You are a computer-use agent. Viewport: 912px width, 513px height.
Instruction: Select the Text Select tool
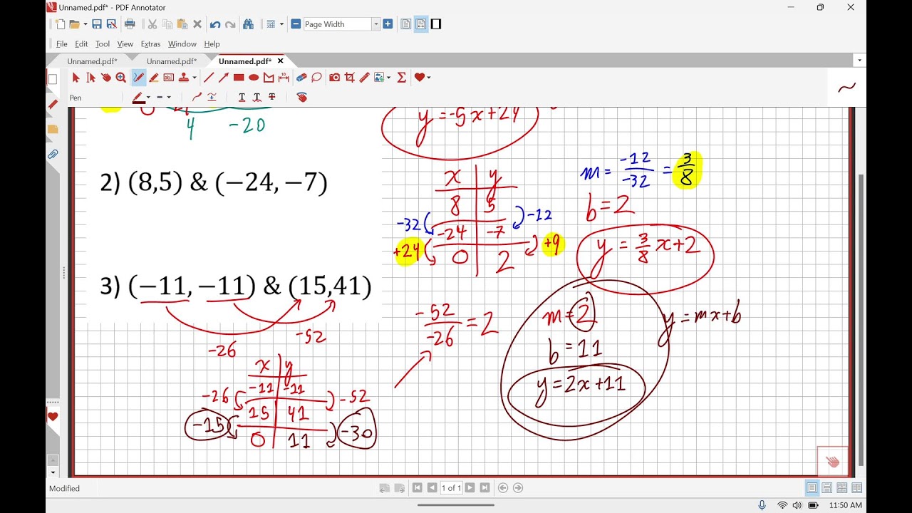[x=91, y=78]
